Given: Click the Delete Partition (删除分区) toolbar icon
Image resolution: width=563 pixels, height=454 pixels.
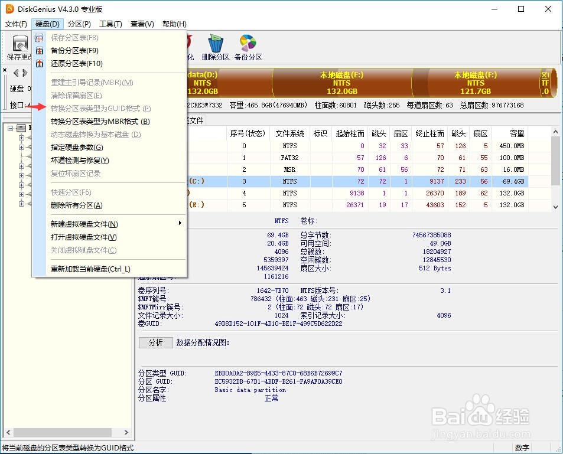Looking at the screenshot, I should pos(216,47).
